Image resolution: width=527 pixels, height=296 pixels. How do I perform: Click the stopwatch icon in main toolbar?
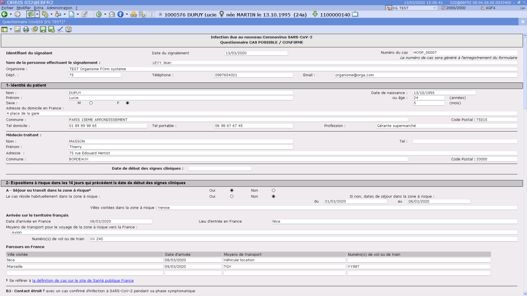coord(99,14)
